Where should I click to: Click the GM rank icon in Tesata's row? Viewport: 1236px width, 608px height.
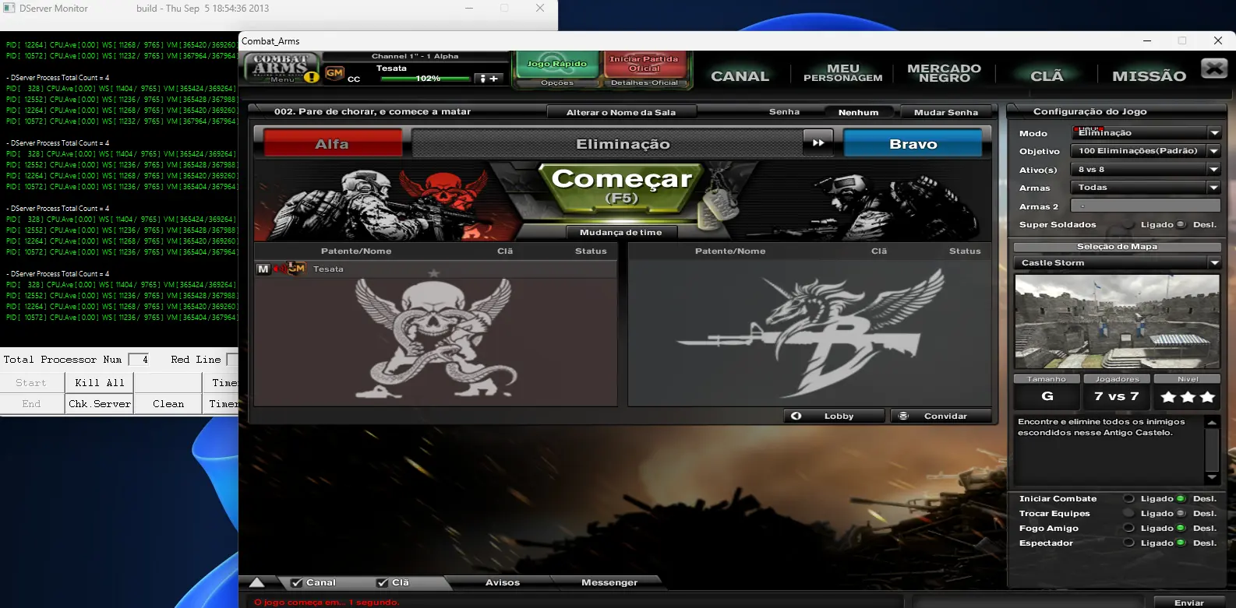(297, 269)
